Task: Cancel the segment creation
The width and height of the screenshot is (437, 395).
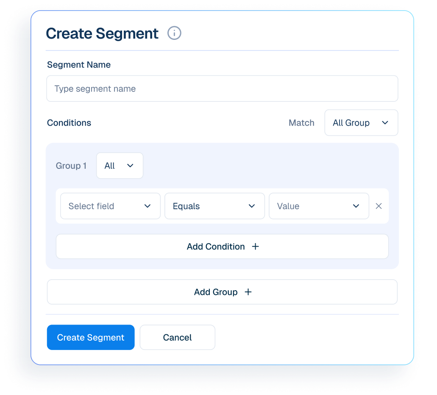Action: [x=177, y=337]
